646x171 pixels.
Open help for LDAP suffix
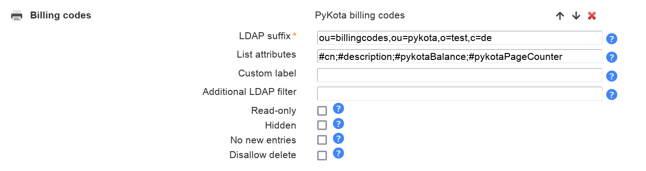612,39
